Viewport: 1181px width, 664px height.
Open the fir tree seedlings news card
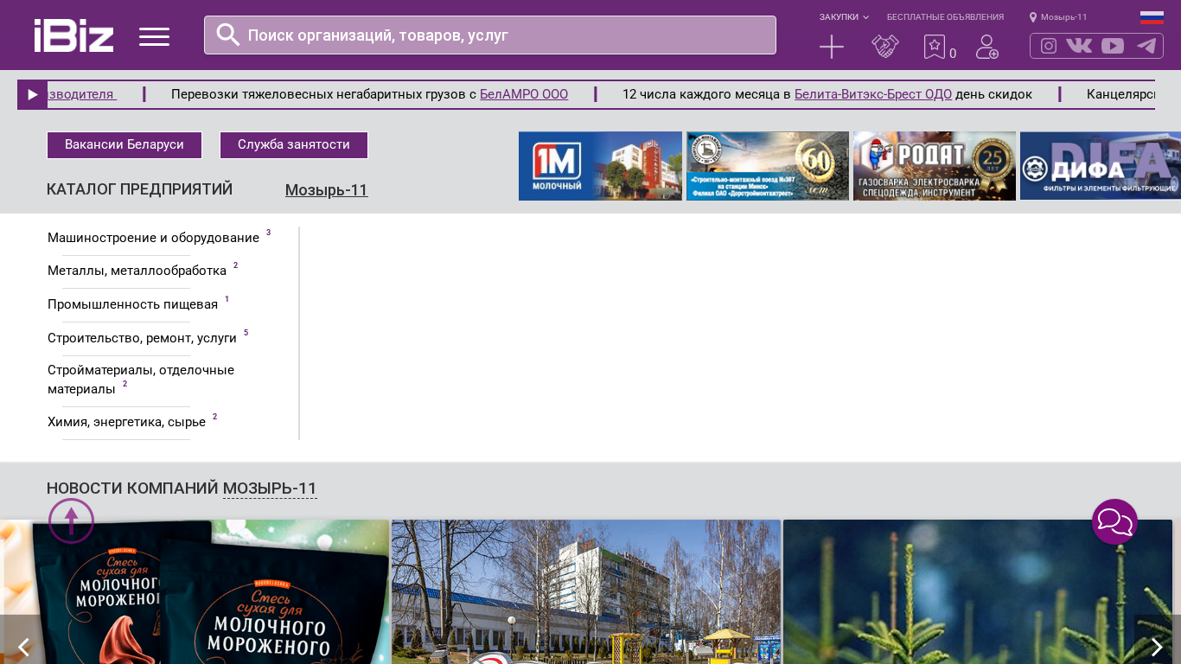pyautogui.click(x=978, y=591)
